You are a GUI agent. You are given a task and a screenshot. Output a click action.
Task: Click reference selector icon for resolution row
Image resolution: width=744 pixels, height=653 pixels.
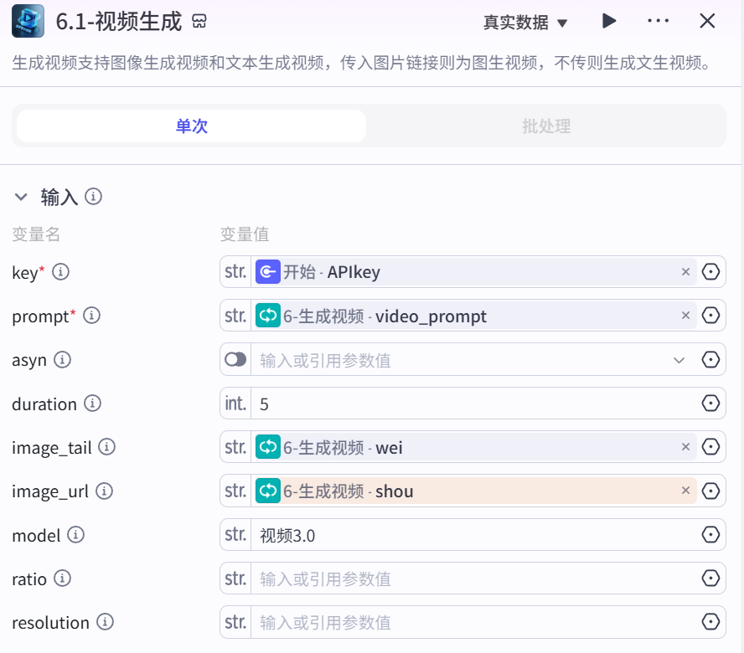point(710,622)
